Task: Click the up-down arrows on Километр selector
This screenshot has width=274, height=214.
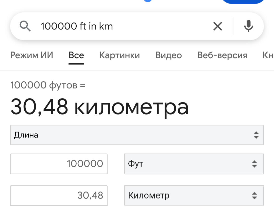Action: point(254,195)
